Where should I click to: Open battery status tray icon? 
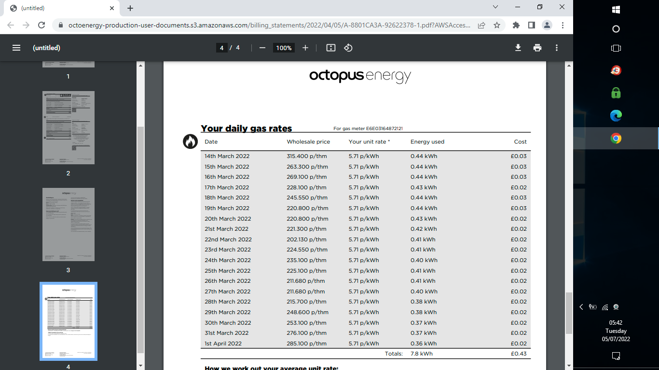point(593,307)
